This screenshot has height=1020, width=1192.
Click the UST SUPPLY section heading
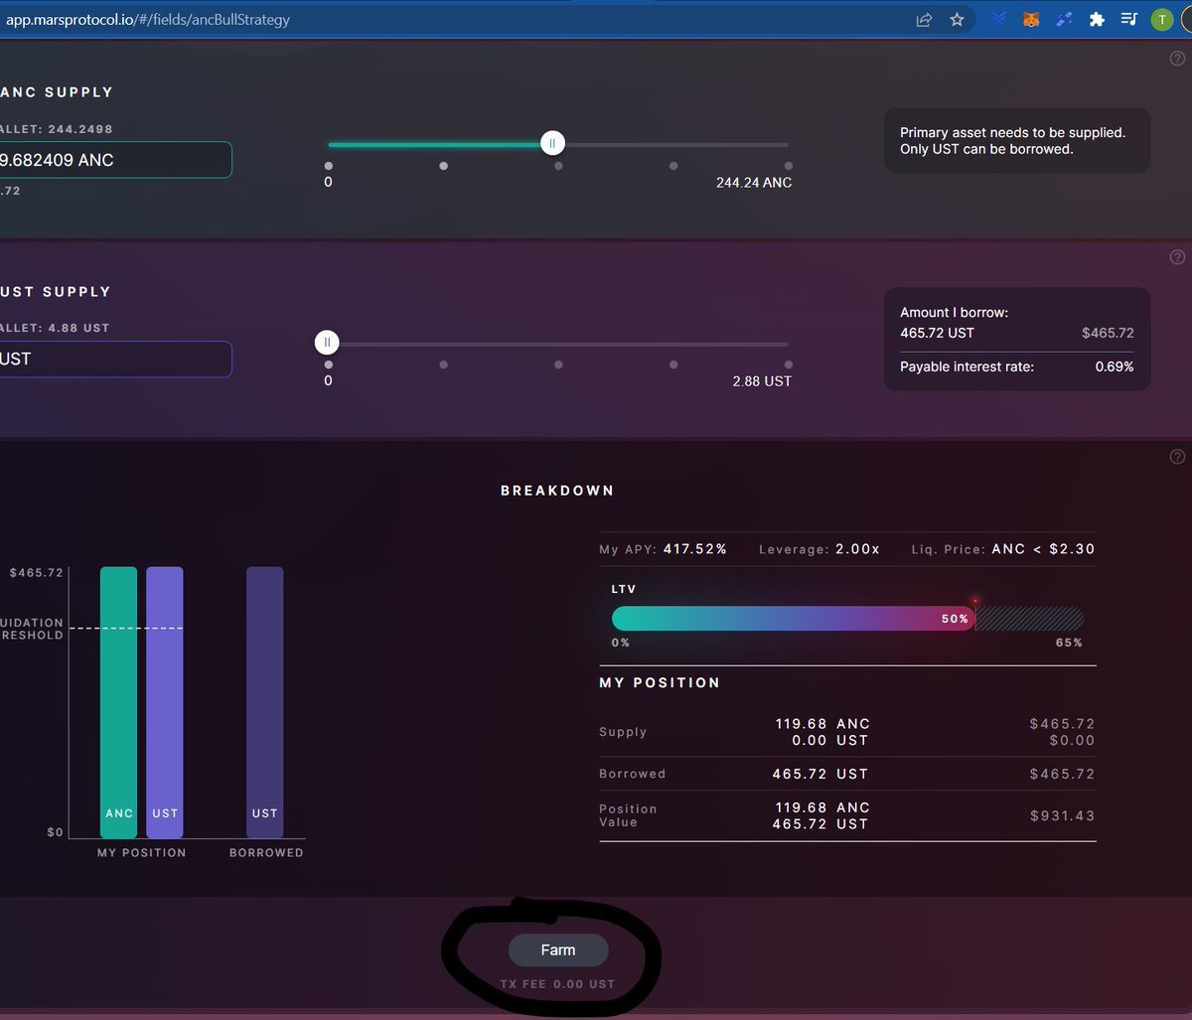56,292
